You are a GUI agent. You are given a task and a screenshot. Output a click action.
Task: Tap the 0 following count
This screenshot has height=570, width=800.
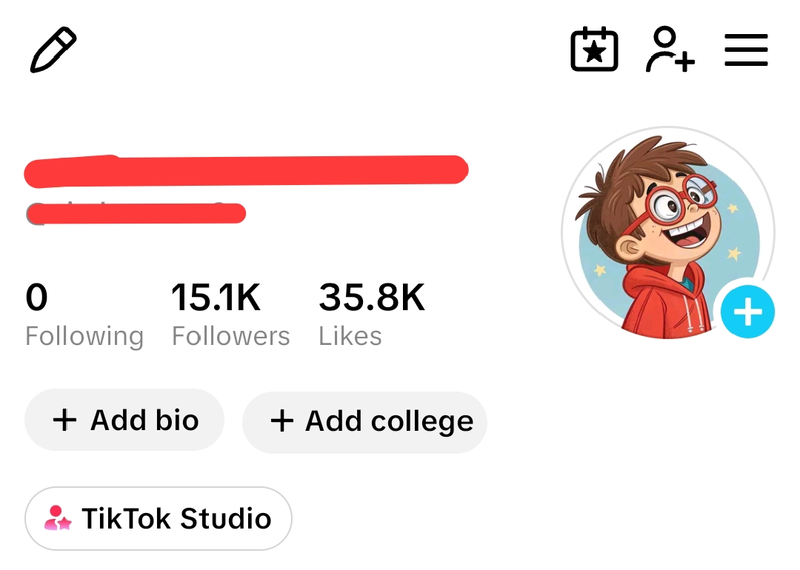pos(37,298)
